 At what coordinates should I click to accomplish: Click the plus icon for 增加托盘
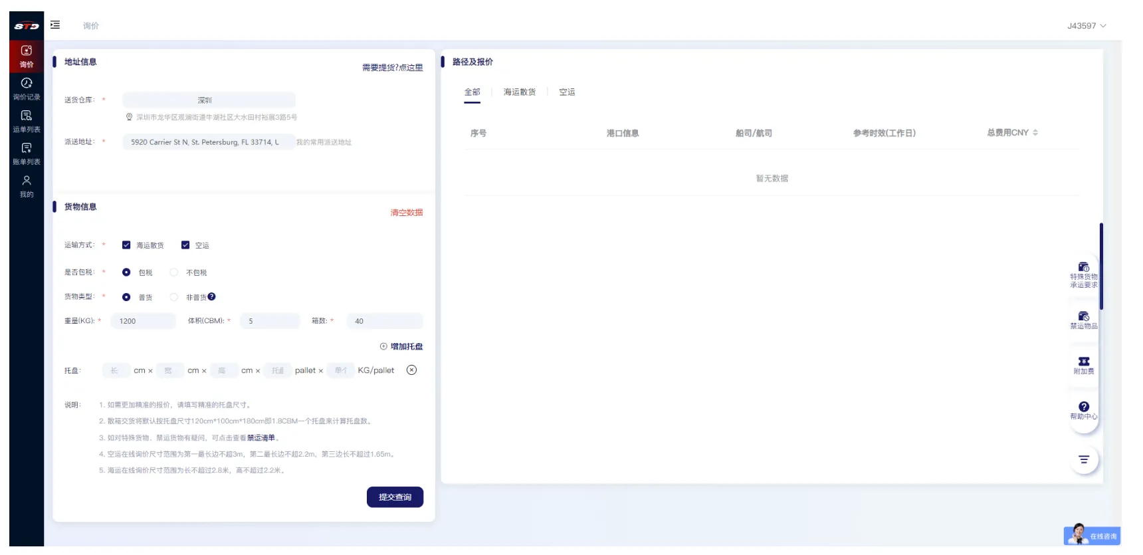click(383, 346)
